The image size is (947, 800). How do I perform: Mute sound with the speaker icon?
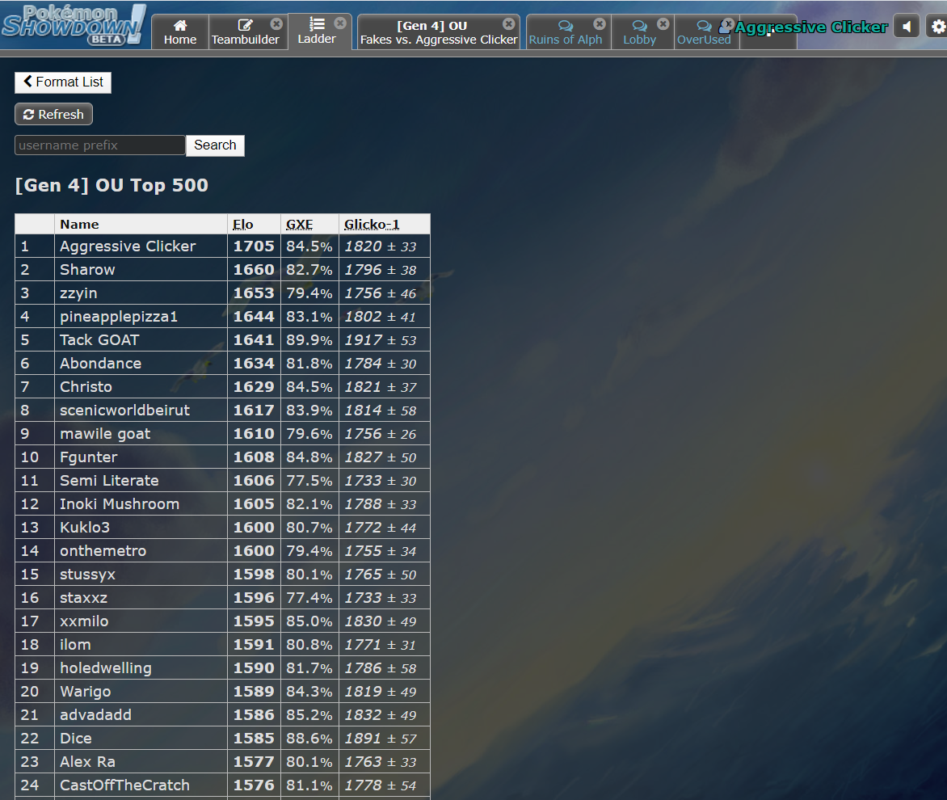coord(907,27)
